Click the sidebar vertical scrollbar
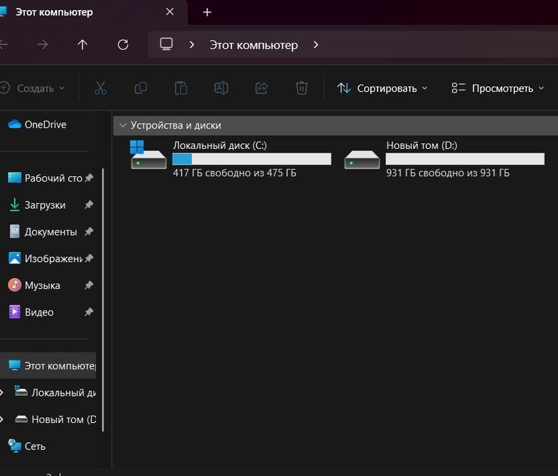Image resolution: width=558 pixels, height=476 pixels. pyautogui.click(x=103, y=300)
